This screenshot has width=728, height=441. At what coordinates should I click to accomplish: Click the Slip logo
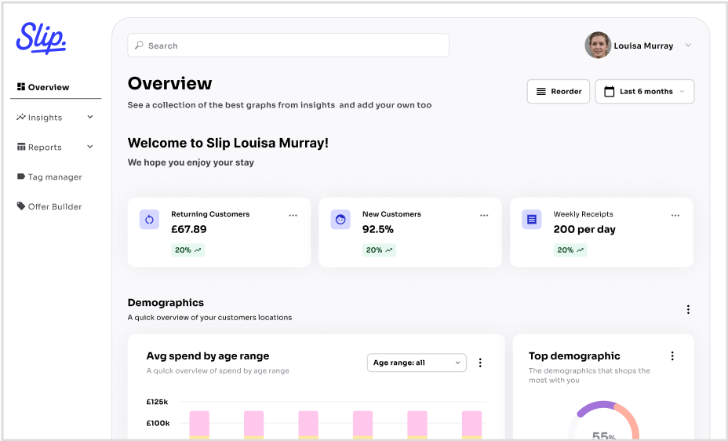(x=42, y=37)
